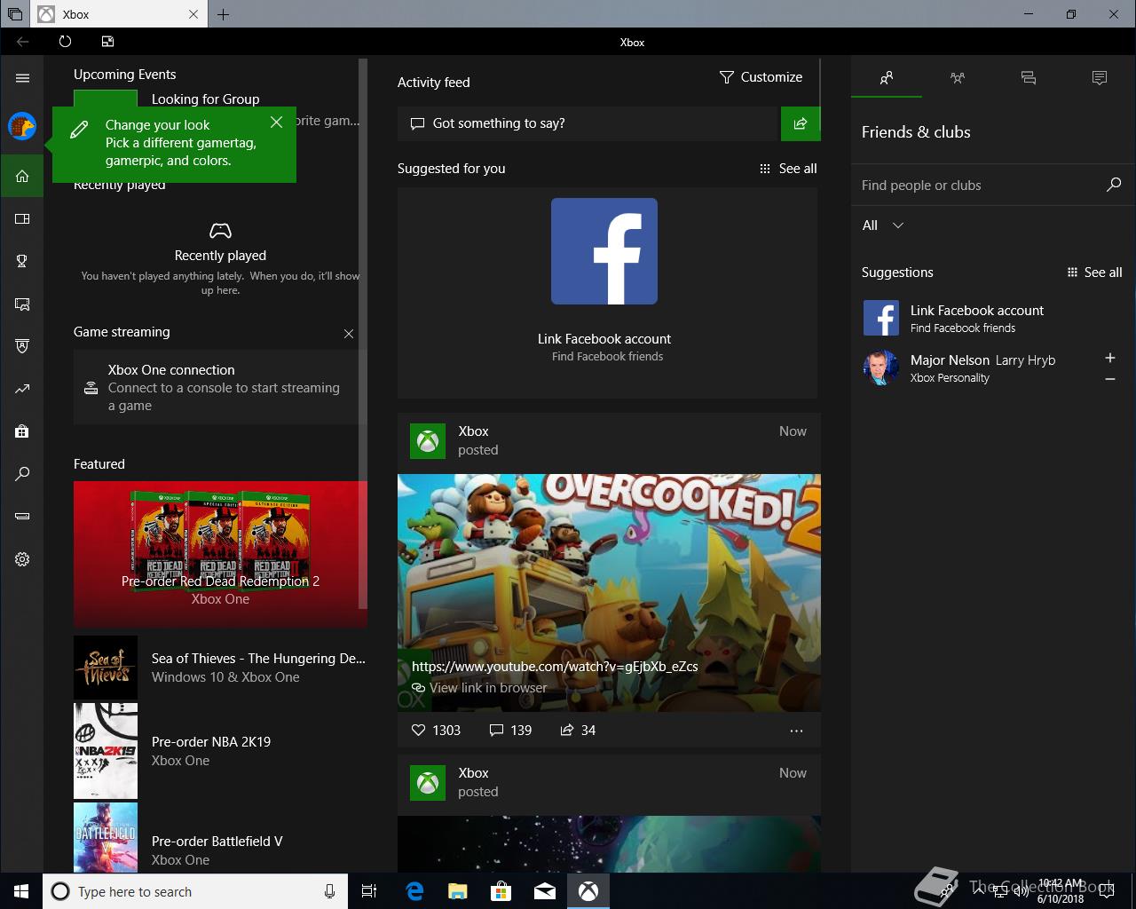Remove Major Nelson suggestion with minus icon
Image resolution: width=1136 pixels, height=909 pixels.
pyautogui.click(x=1109, y=380)
